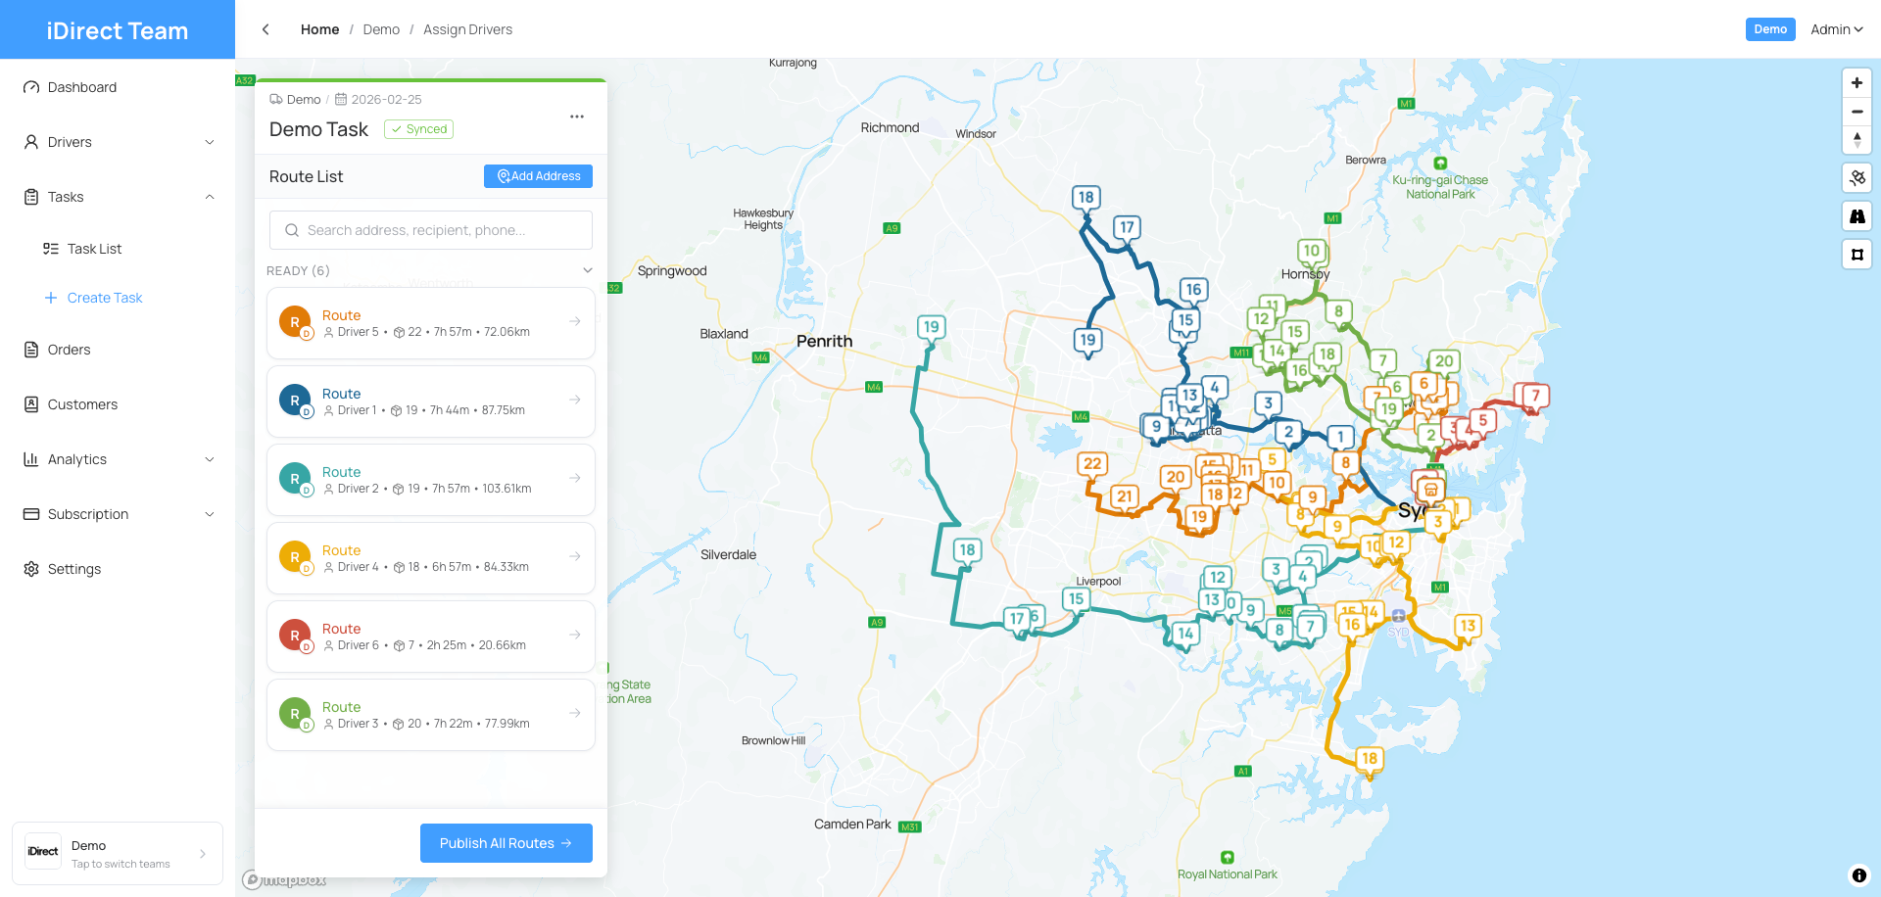This screenshot has width=1881, height=897.
Task: Zoom out on the map
Action: click(x=1857, y=112)
